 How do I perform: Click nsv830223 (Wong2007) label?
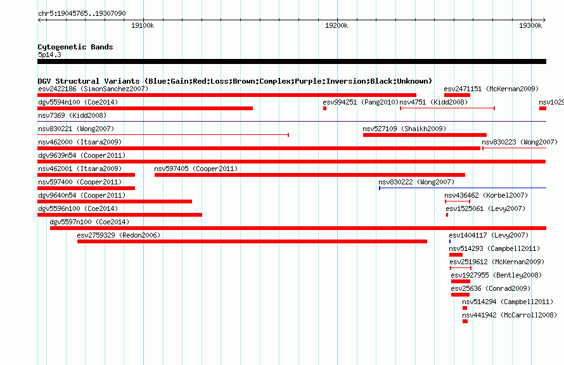pos(520,142)
